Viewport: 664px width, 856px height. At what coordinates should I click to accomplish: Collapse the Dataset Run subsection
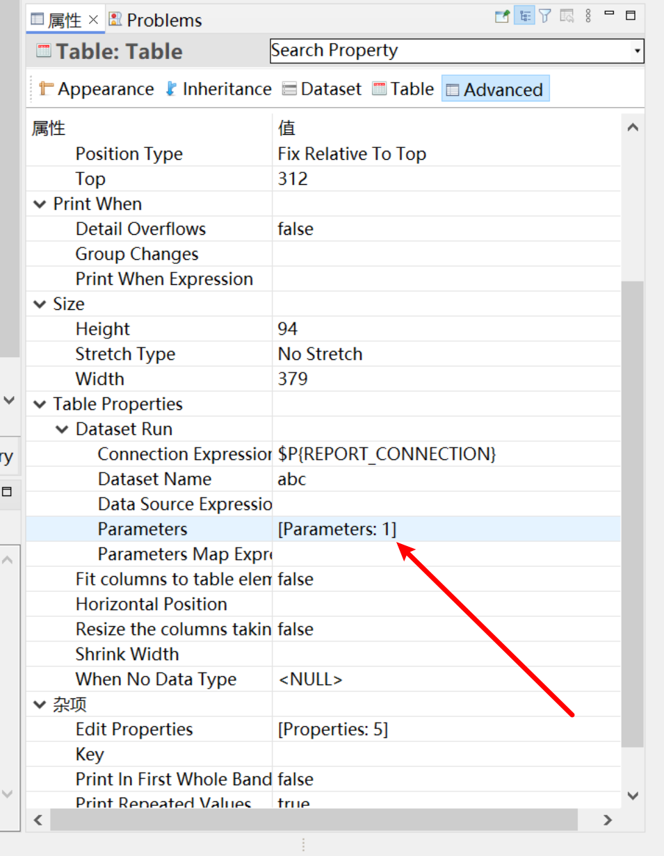[62, 429]
